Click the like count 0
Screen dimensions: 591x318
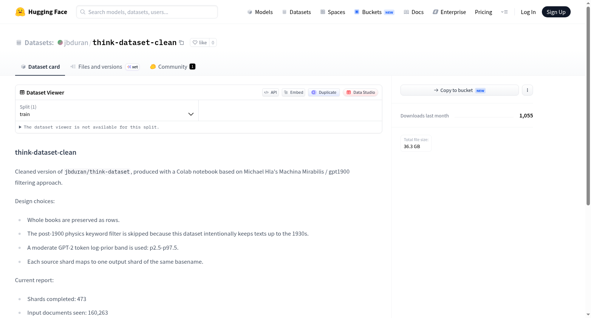(213, 42)
